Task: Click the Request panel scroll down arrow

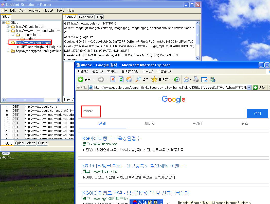Action: click(197, 58)
